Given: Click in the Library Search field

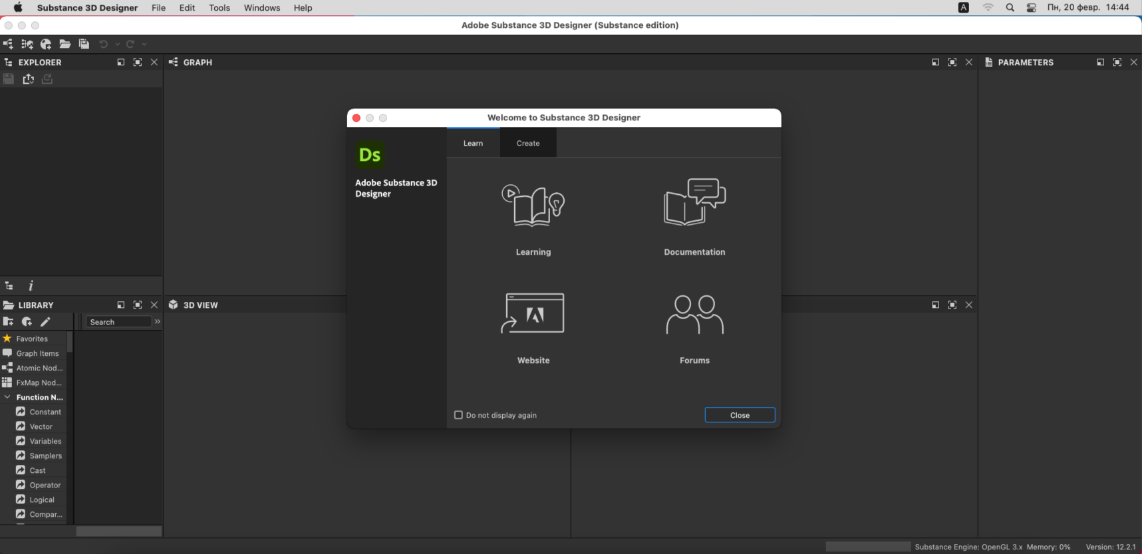Looking at the screenshot, I should (119, 322).
